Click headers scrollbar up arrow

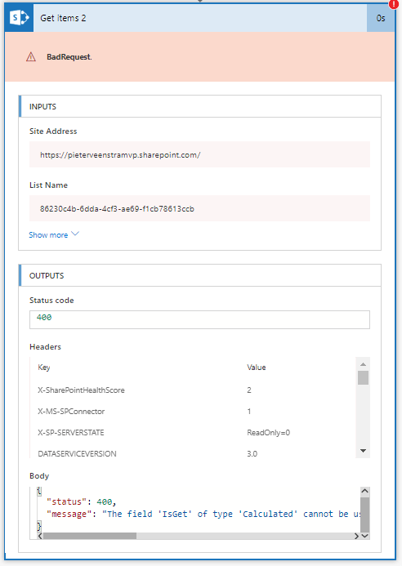click(x=363, y=364)
